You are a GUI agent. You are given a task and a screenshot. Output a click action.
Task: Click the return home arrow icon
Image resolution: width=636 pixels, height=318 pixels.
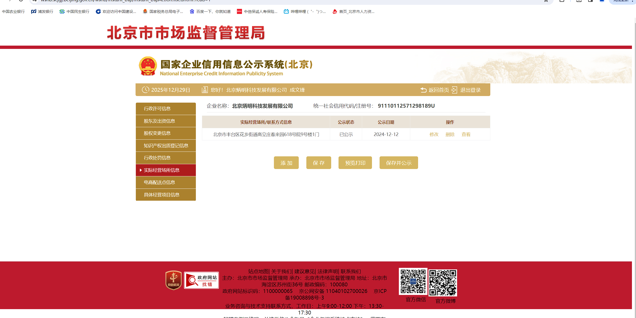423,90
